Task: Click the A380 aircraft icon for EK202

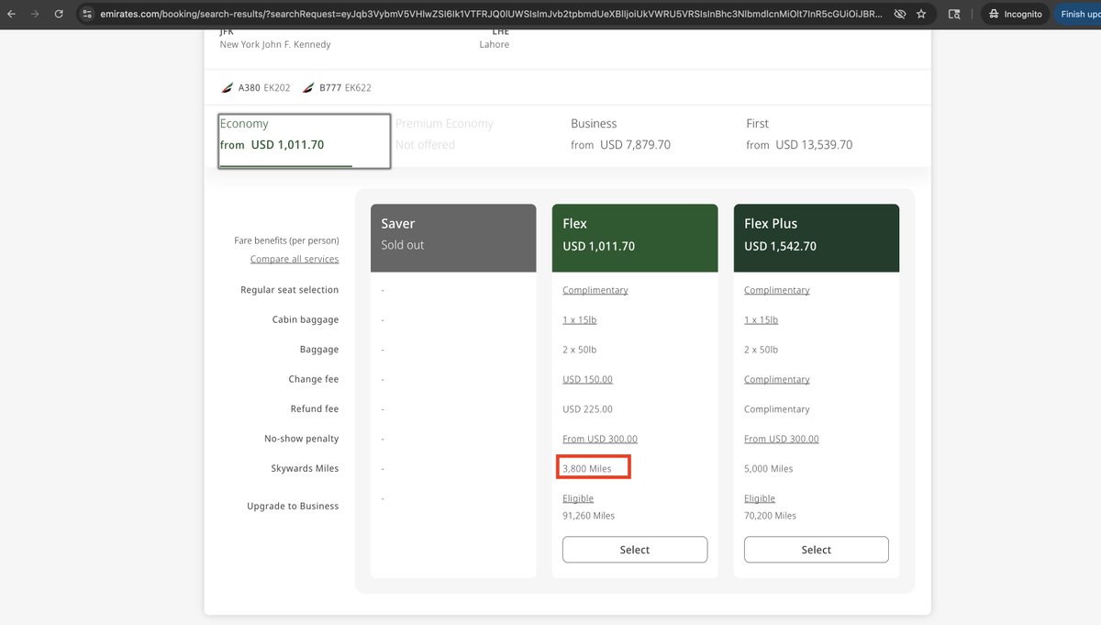Action: point(228,88)
